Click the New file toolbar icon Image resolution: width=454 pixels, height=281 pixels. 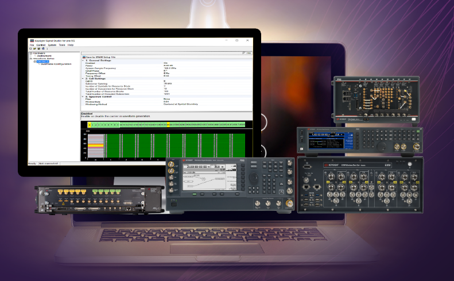[30, 49]
